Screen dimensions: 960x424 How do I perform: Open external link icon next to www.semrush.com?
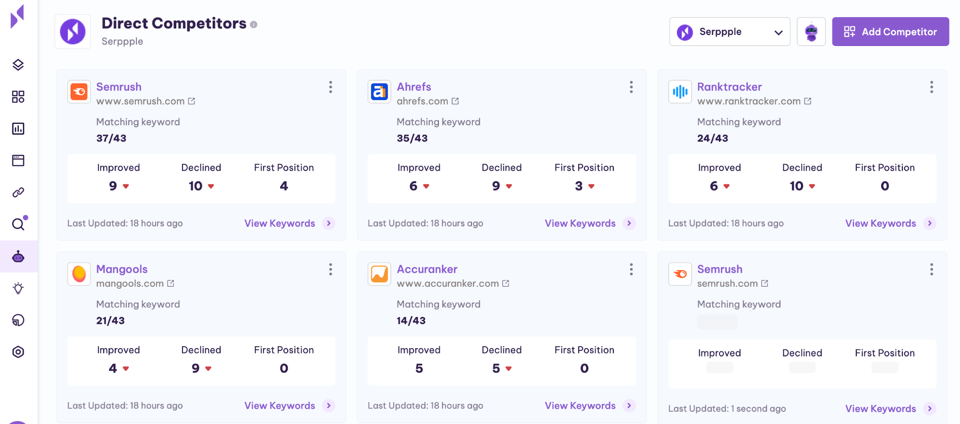(x=192, y=101)
